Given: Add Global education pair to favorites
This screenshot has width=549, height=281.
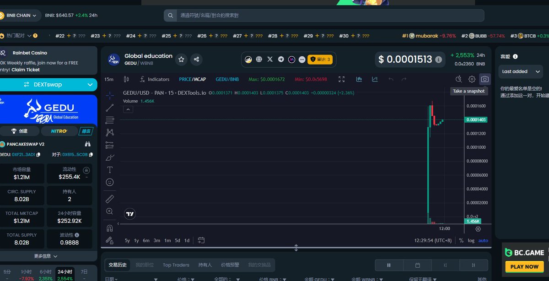Looking at the screenshot, I should tap(181, 59).
